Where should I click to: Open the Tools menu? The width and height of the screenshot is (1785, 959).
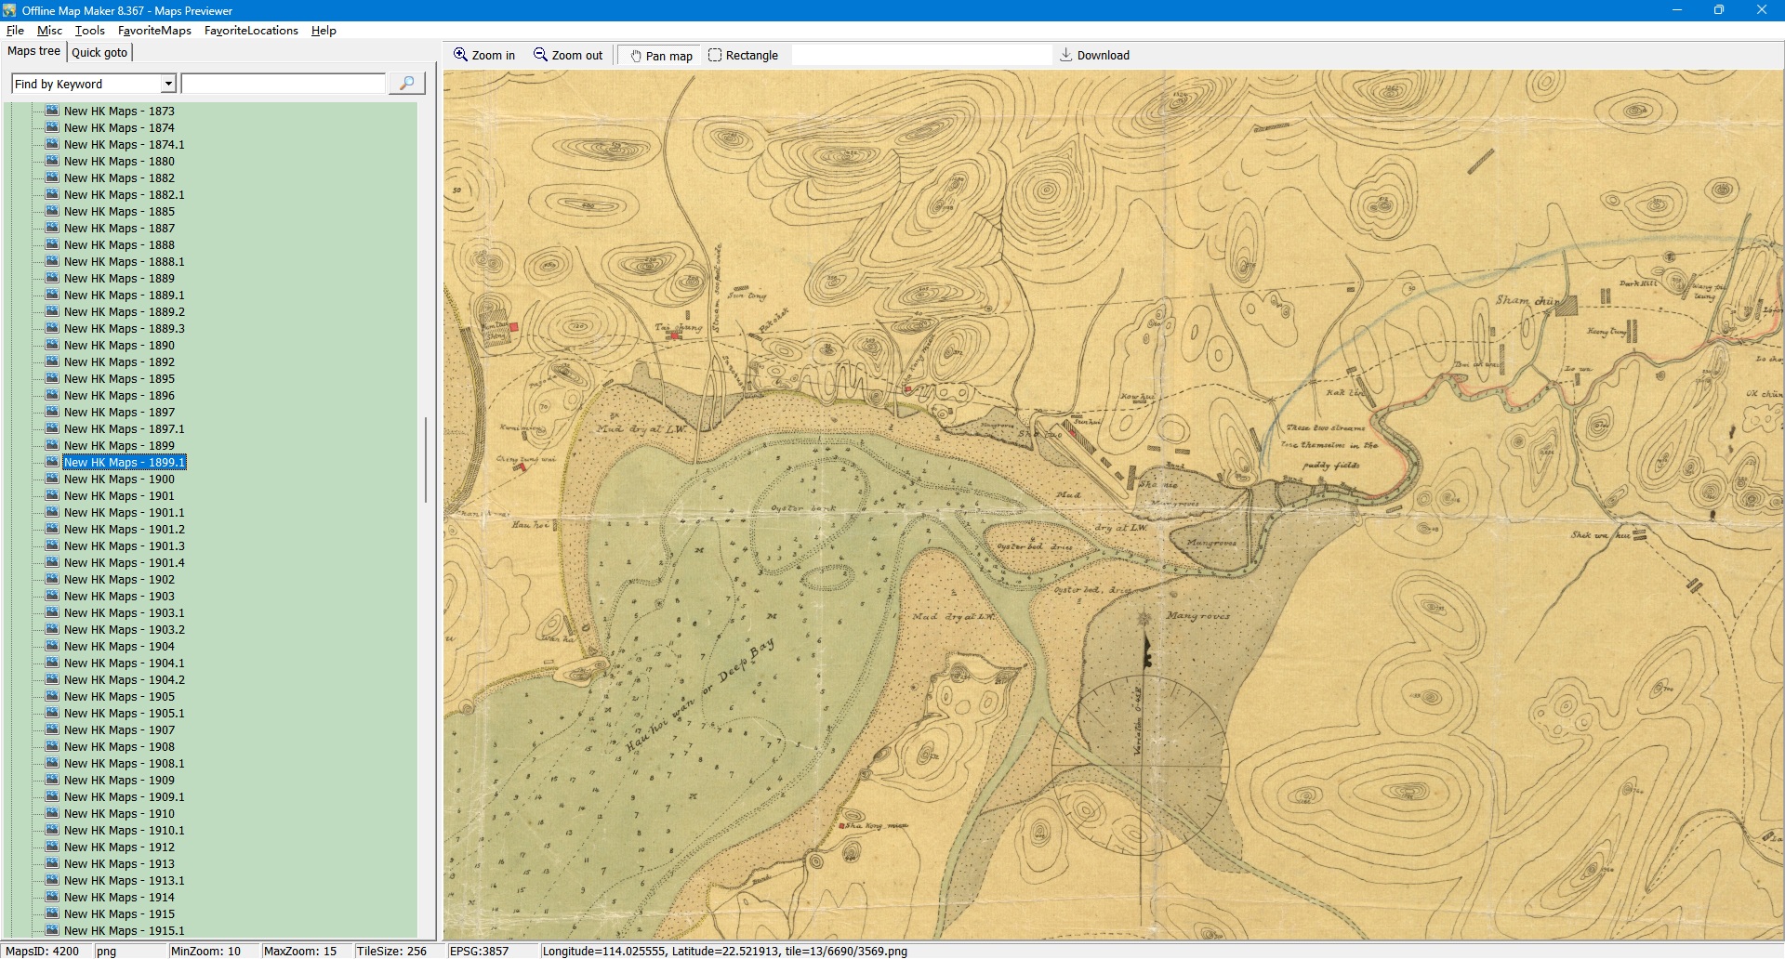[89, 31]
